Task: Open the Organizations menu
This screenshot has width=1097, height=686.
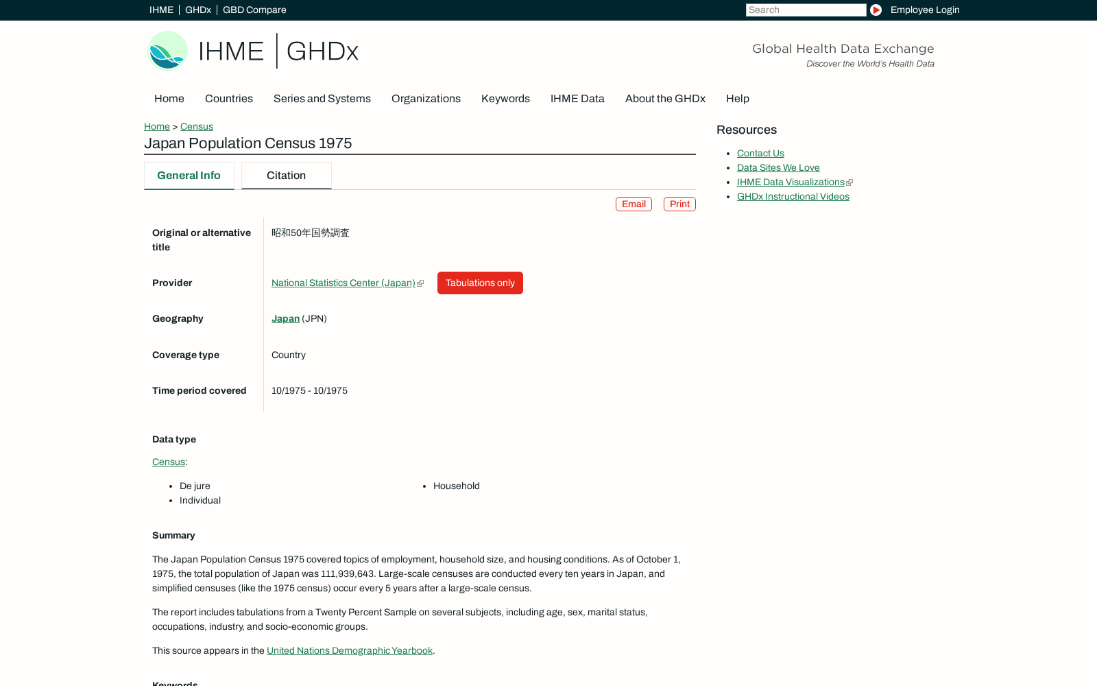Action: point(426,99)
